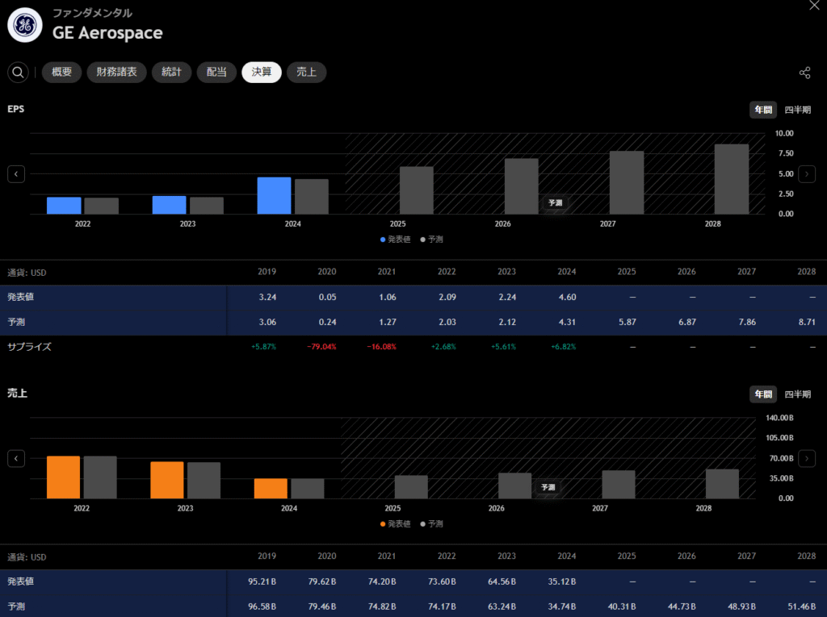This screenshot has height=617, width=827.
Task: Switch to the 配当 tab
Action: tap(216, 73)
